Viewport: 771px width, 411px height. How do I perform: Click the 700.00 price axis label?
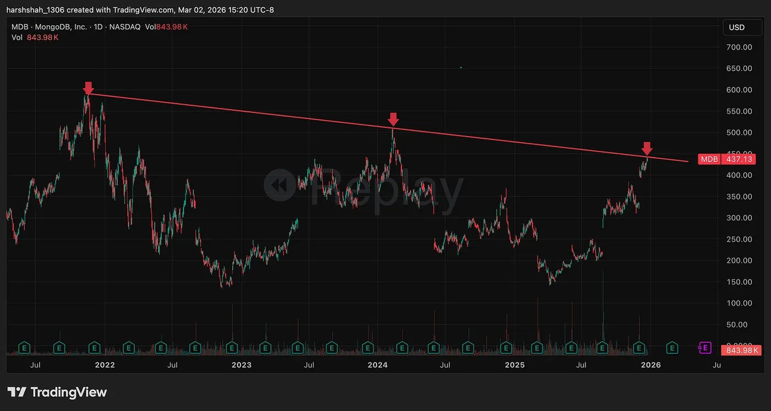740,47
